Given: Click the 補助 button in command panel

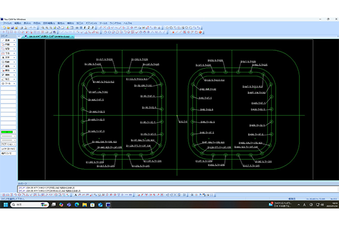Looking at the screenshot, I should [8, 75].
